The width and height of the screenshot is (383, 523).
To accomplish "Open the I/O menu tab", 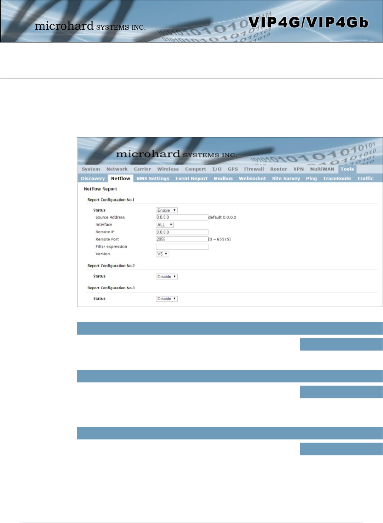I will (217, 169).
